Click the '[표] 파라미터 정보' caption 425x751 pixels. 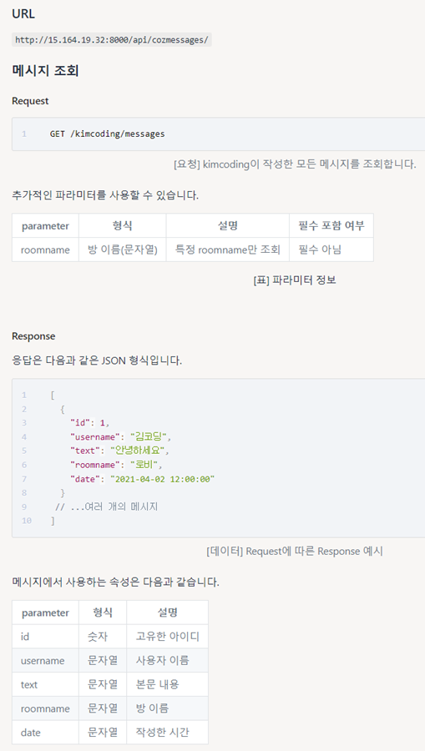coord(295,280)
